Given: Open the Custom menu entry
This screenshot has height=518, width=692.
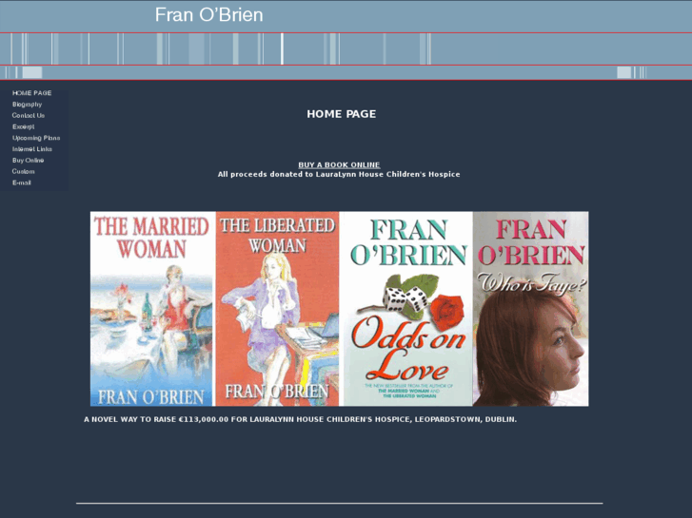Looking at the screenshot, I should (x=23, y=171).
